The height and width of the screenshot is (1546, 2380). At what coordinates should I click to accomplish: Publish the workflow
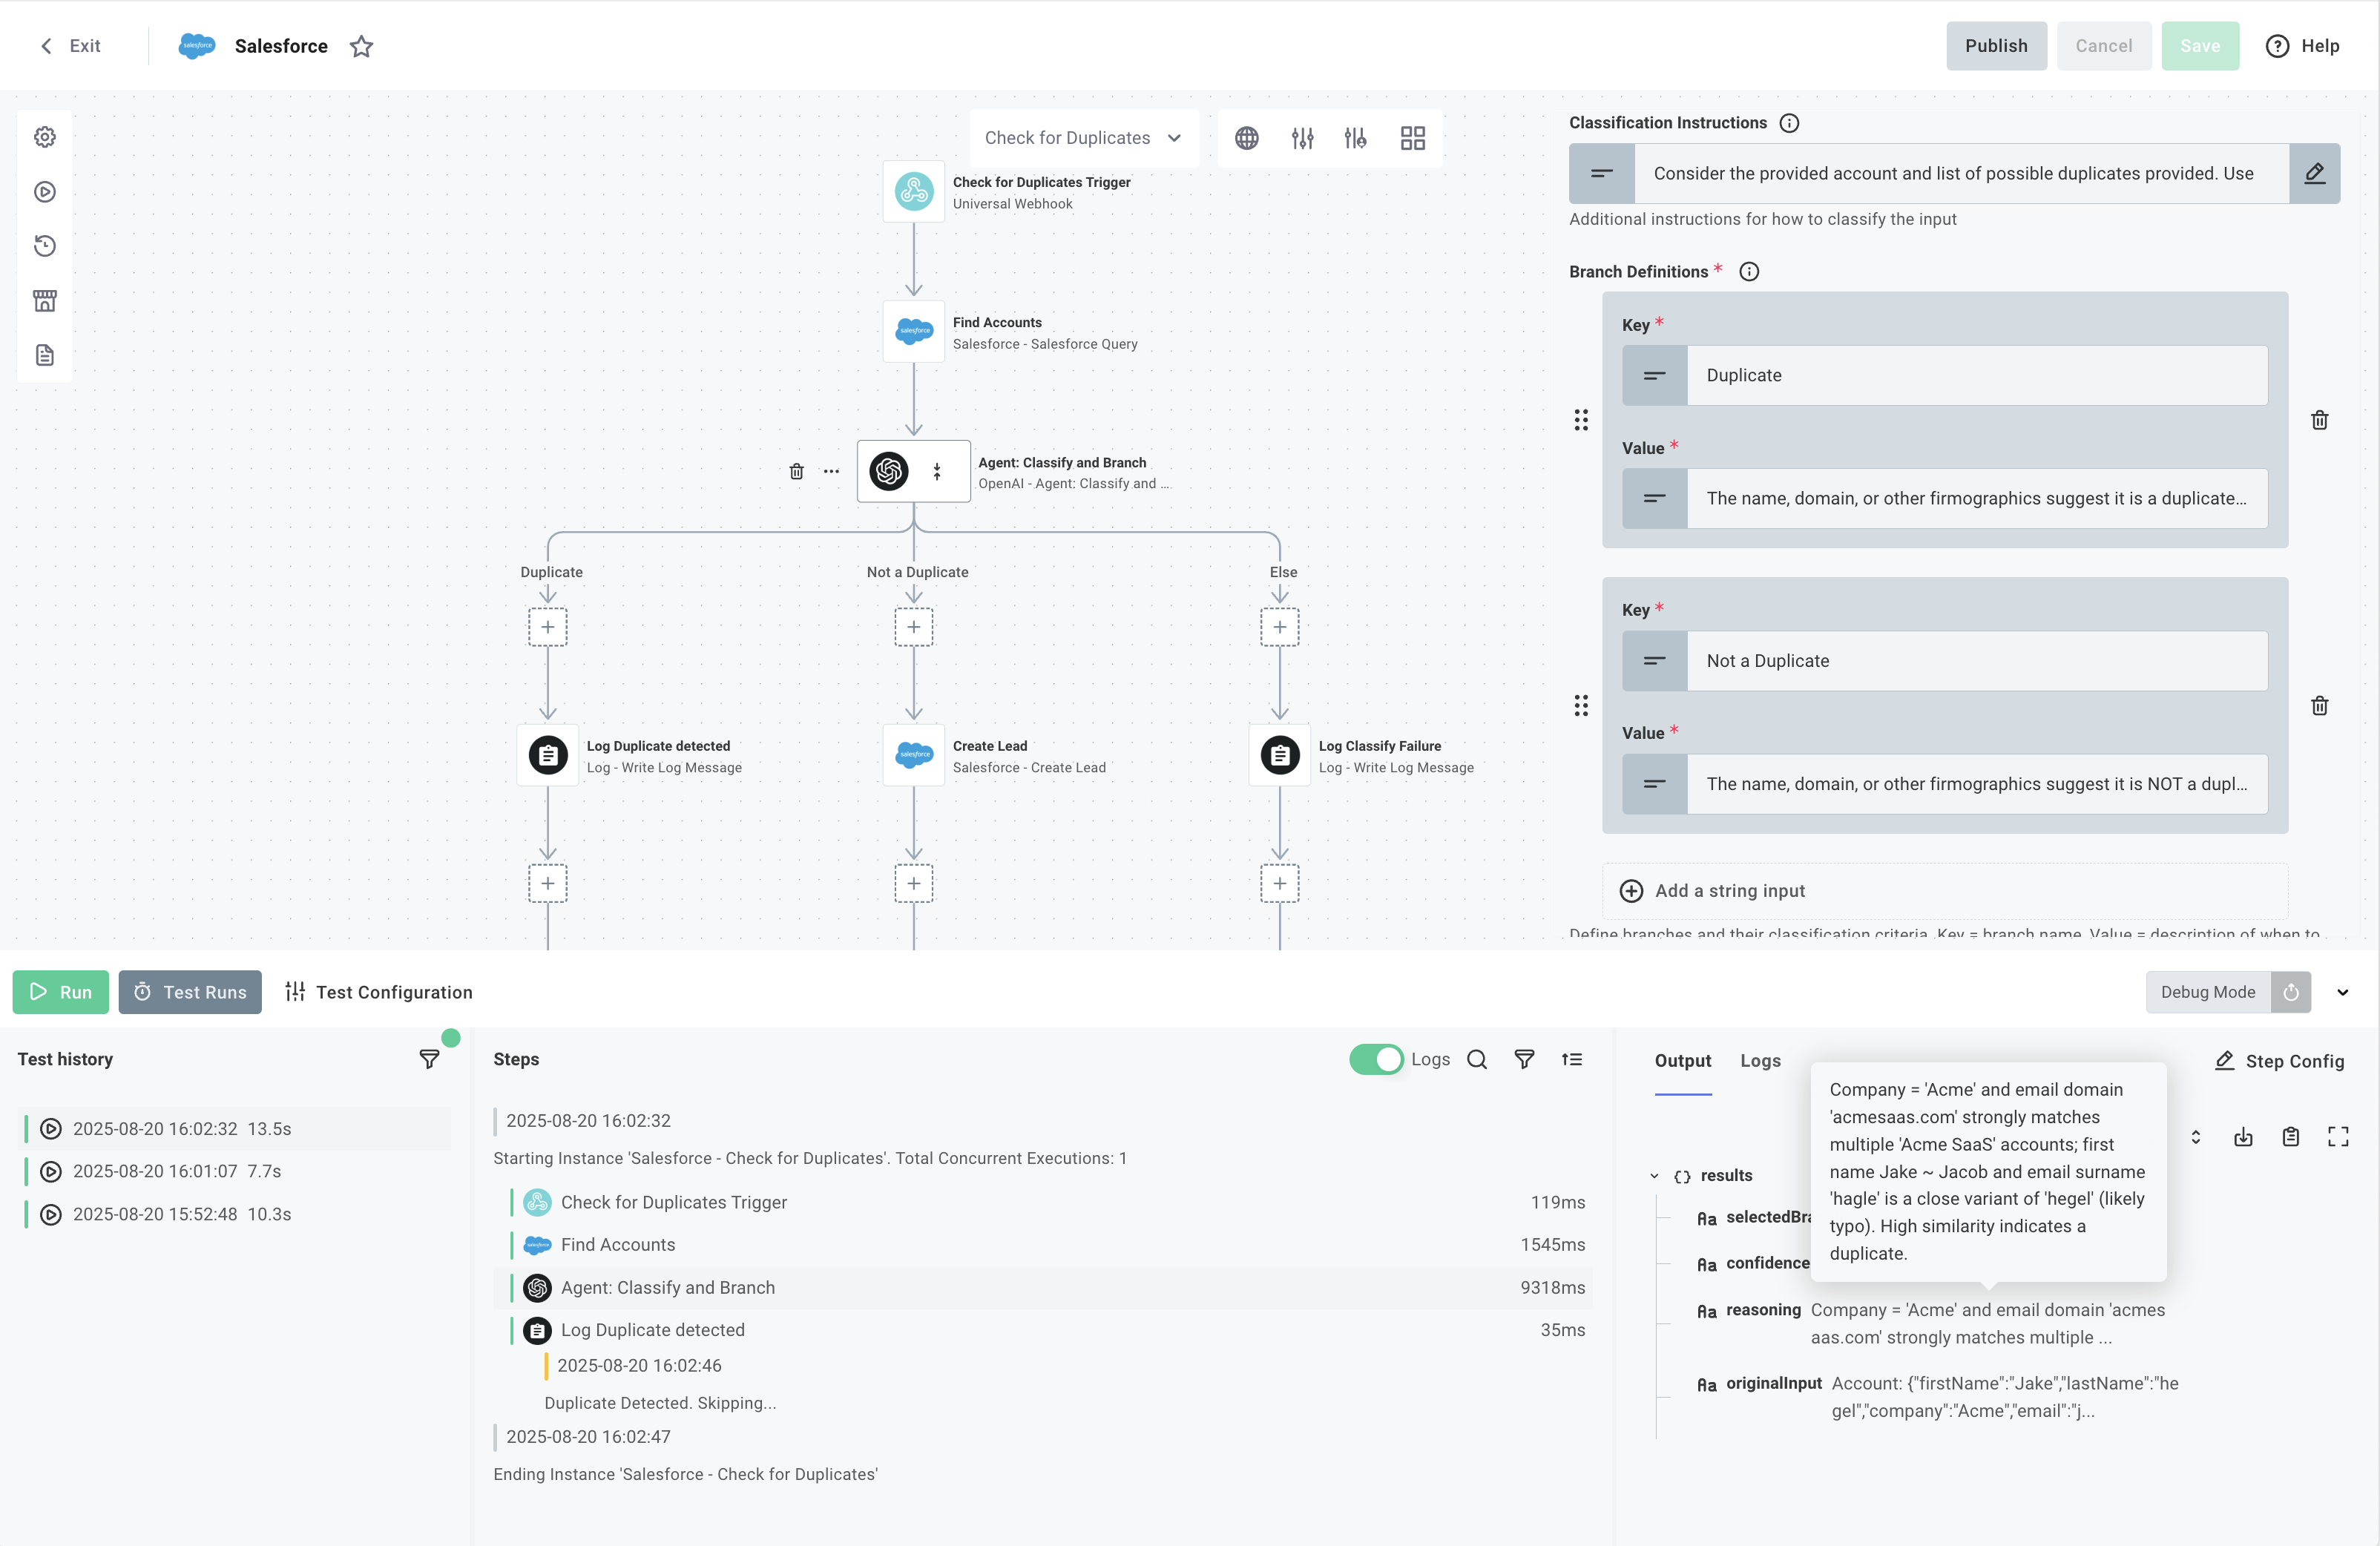pos(1996,46)
